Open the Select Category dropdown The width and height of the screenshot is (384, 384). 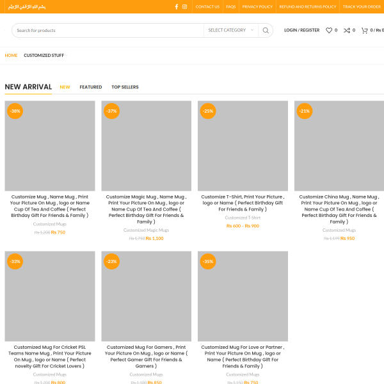230,30
